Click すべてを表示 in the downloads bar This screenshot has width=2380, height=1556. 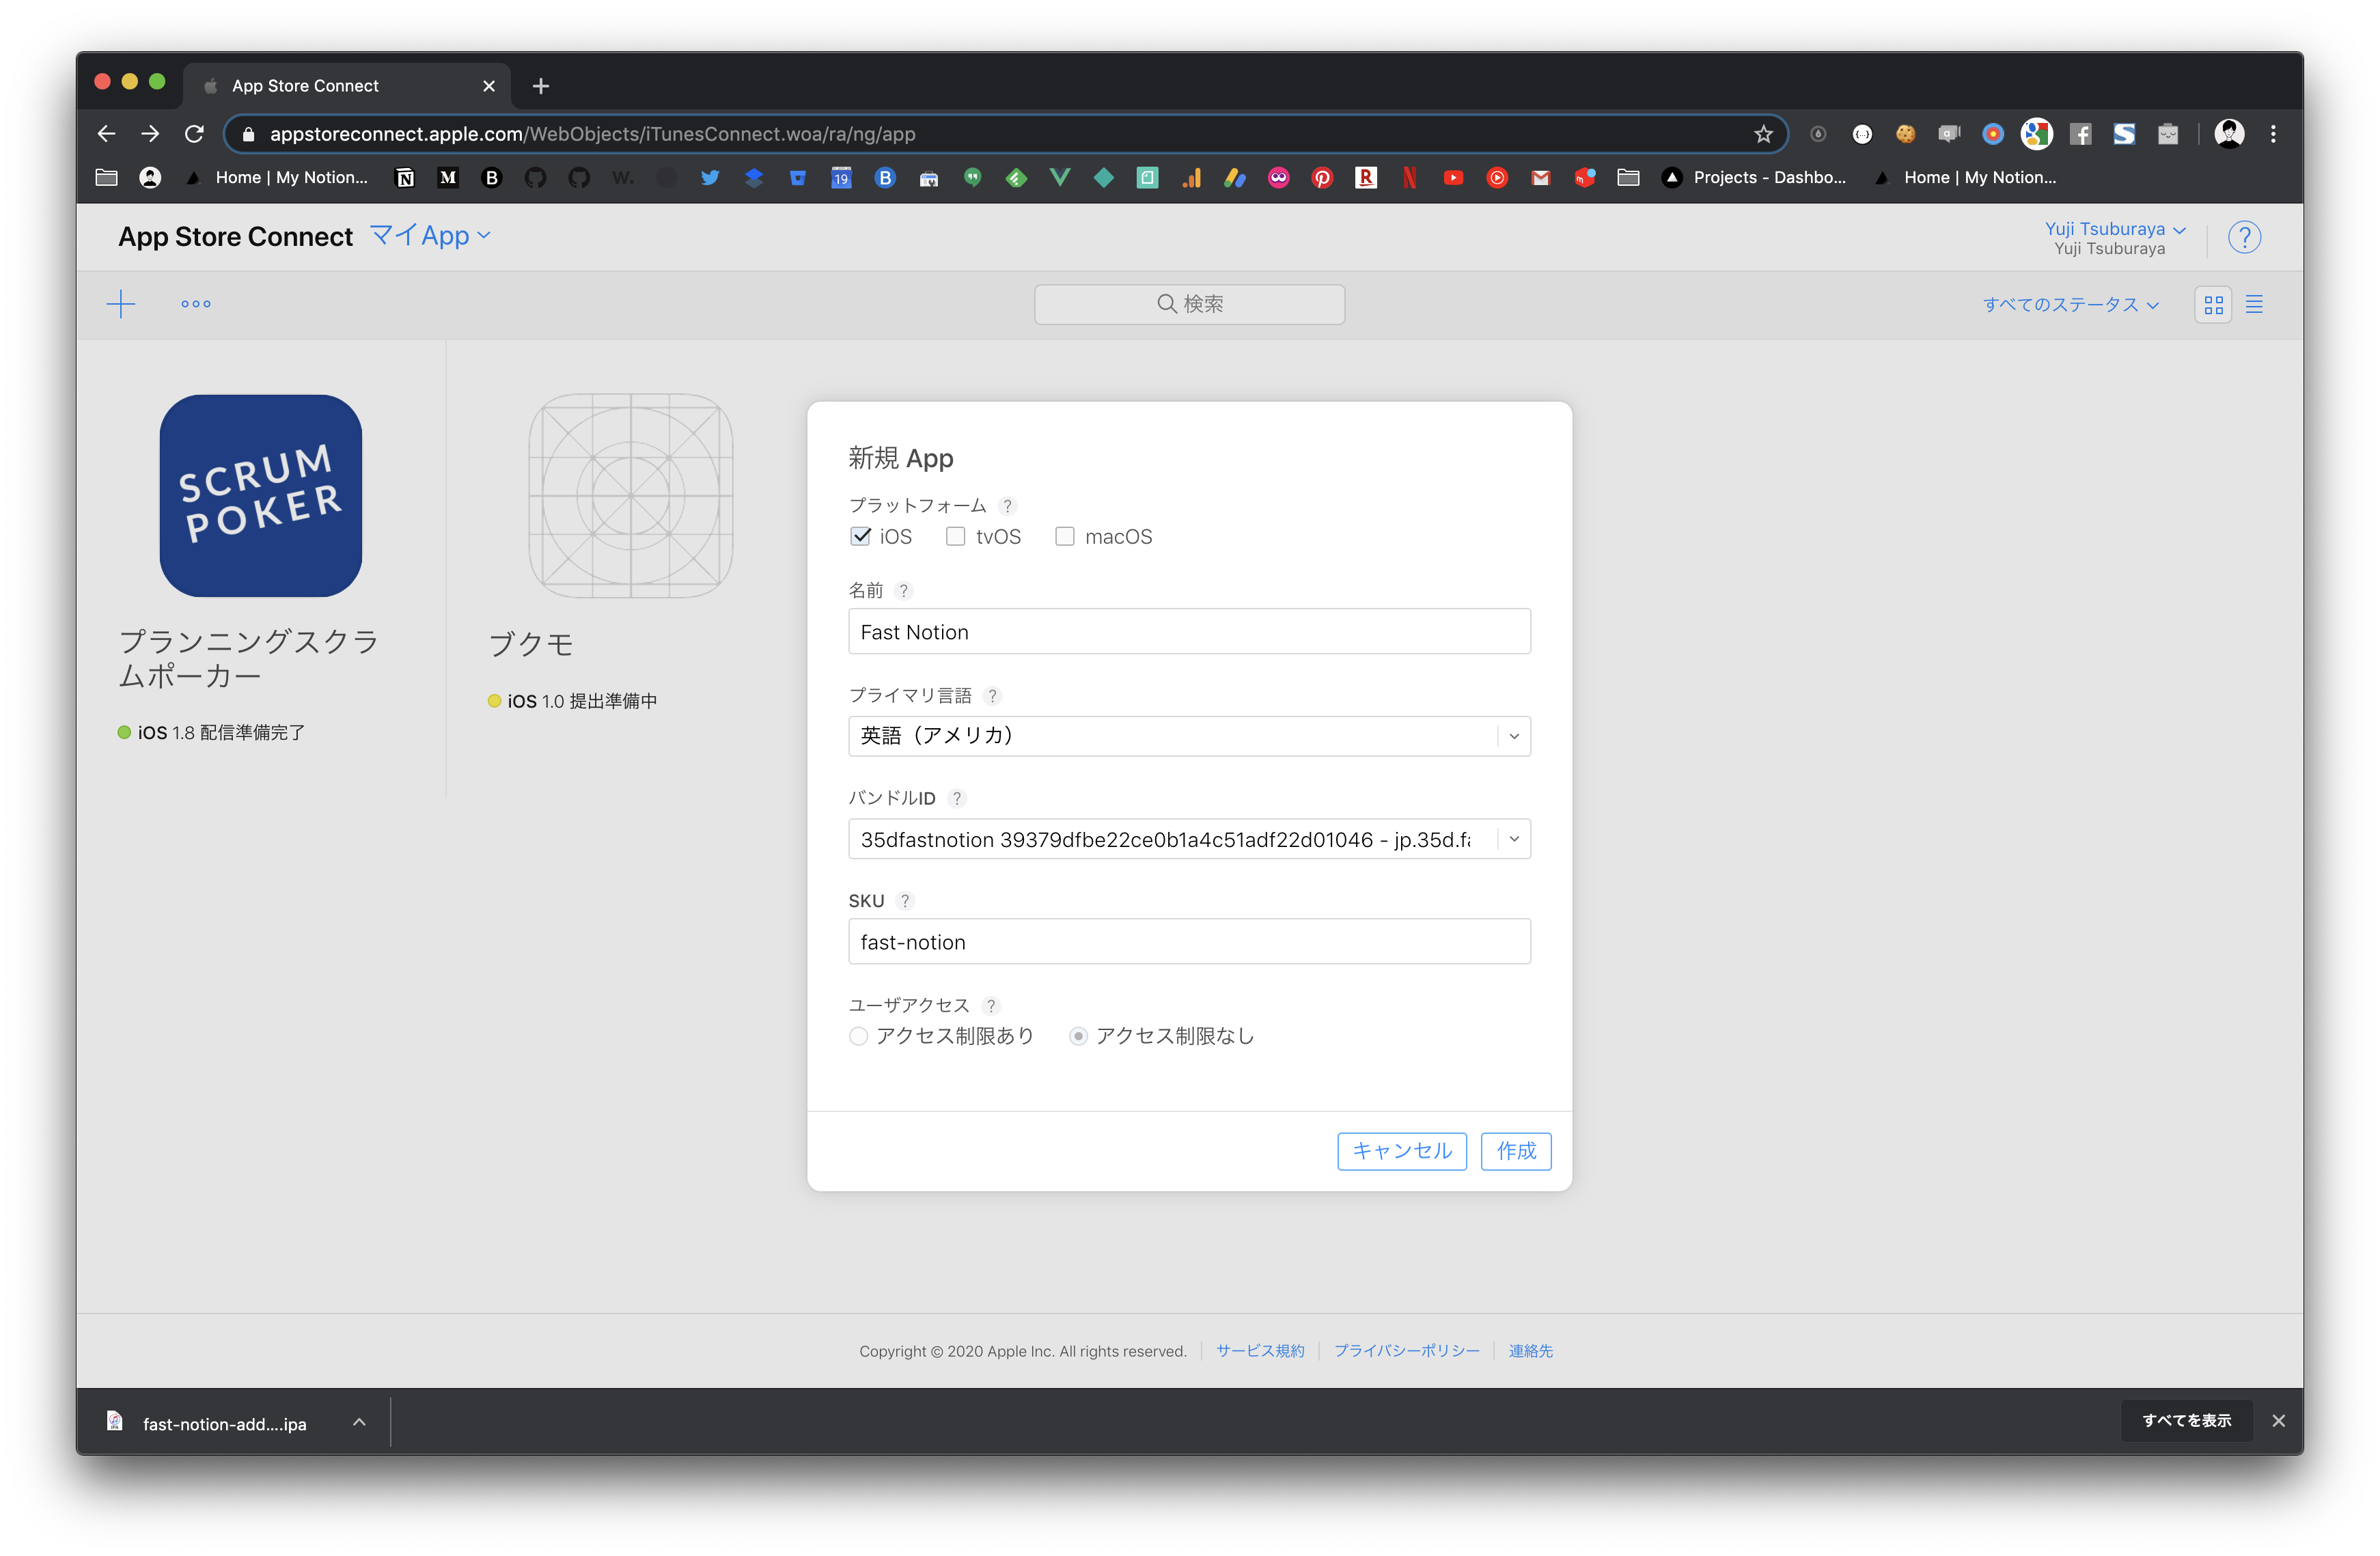click(2186, 1421)
